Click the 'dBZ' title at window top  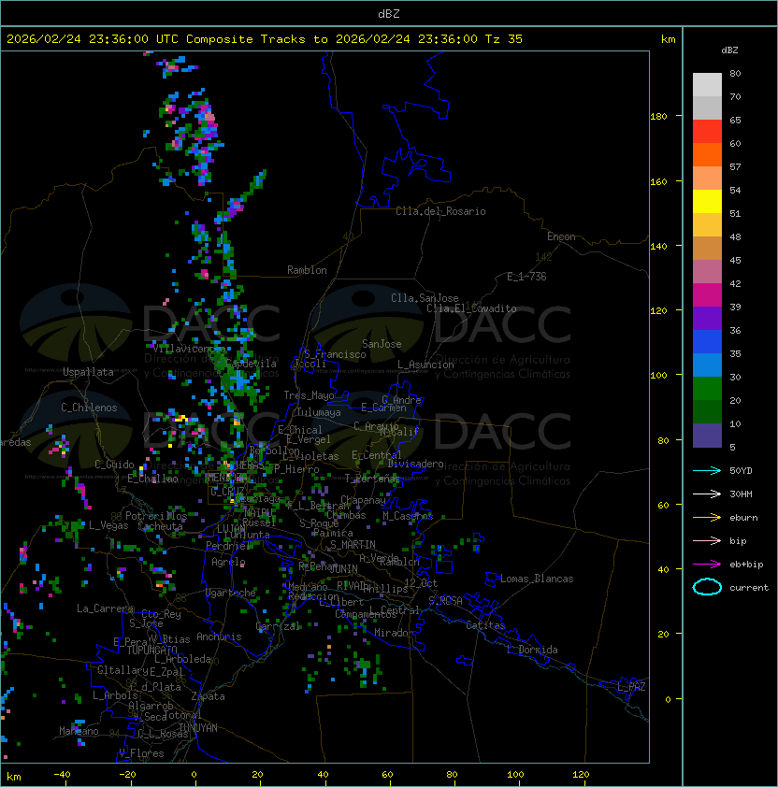[389, 13]
